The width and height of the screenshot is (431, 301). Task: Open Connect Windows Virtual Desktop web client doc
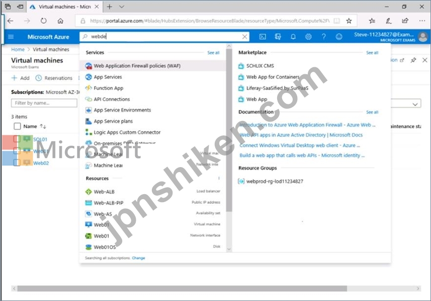(x=300, y=145)
